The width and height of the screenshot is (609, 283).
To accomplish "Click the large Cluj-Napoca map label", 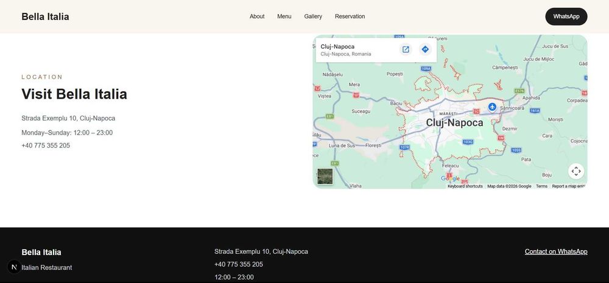I will click(x=454, y=123).
